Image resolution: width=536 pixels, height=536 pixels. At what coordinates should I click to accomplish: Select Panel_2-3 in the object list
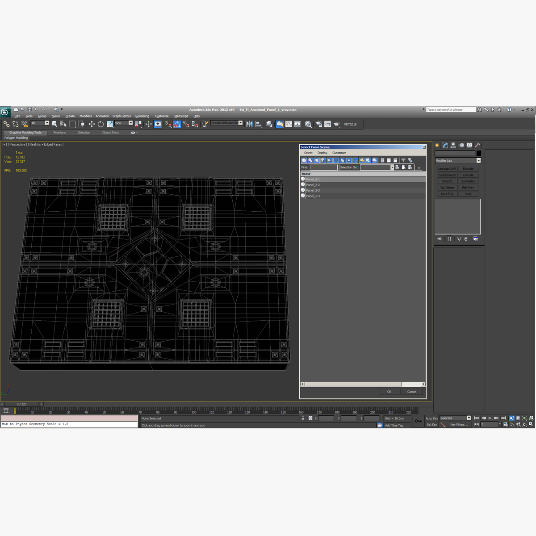pyautogui.click(x=363, y=190)
